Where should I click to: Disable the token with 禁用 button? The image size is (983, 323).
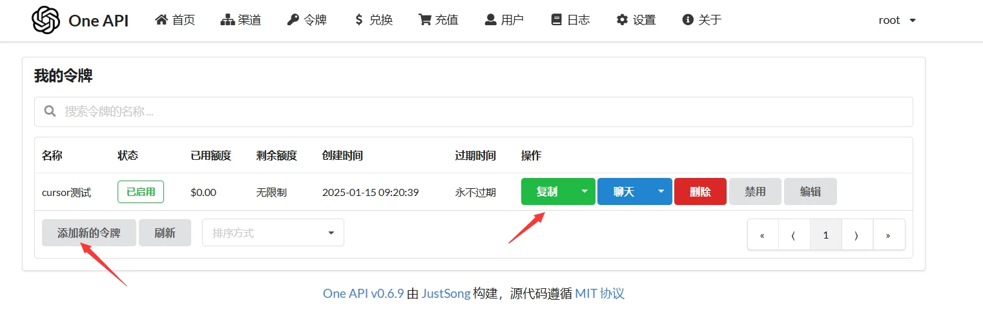coord(755,191)
